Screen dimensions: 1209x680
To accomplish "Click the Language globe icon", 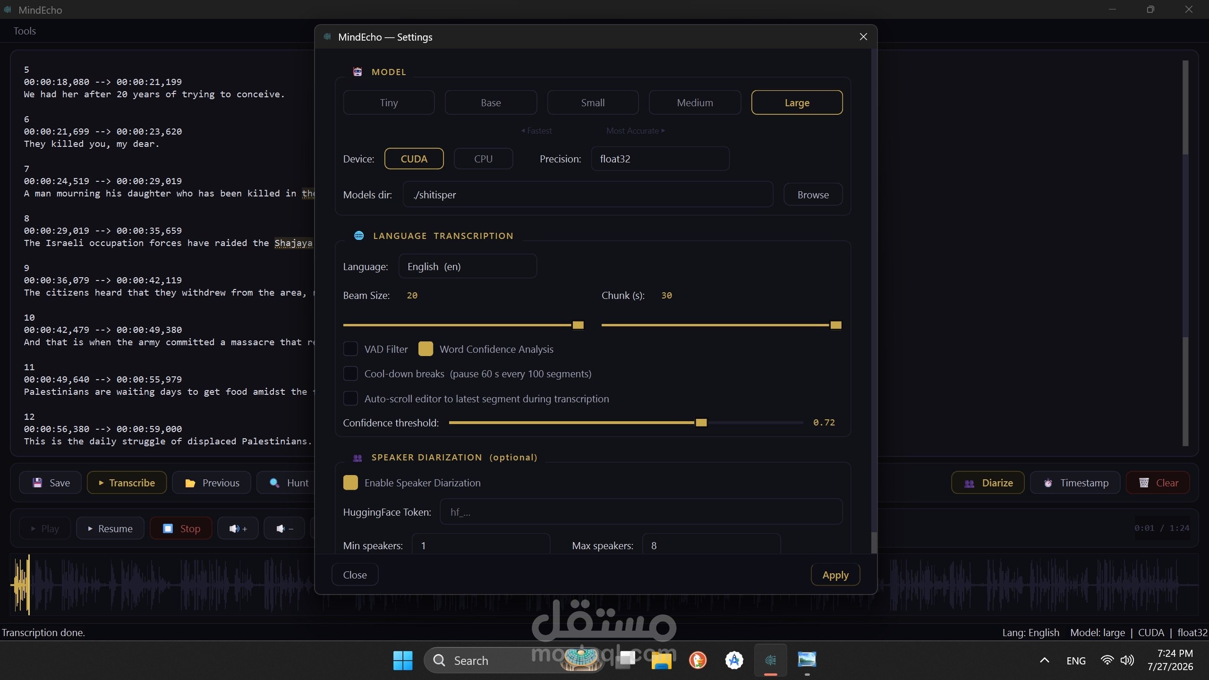I will pos(359,236).
